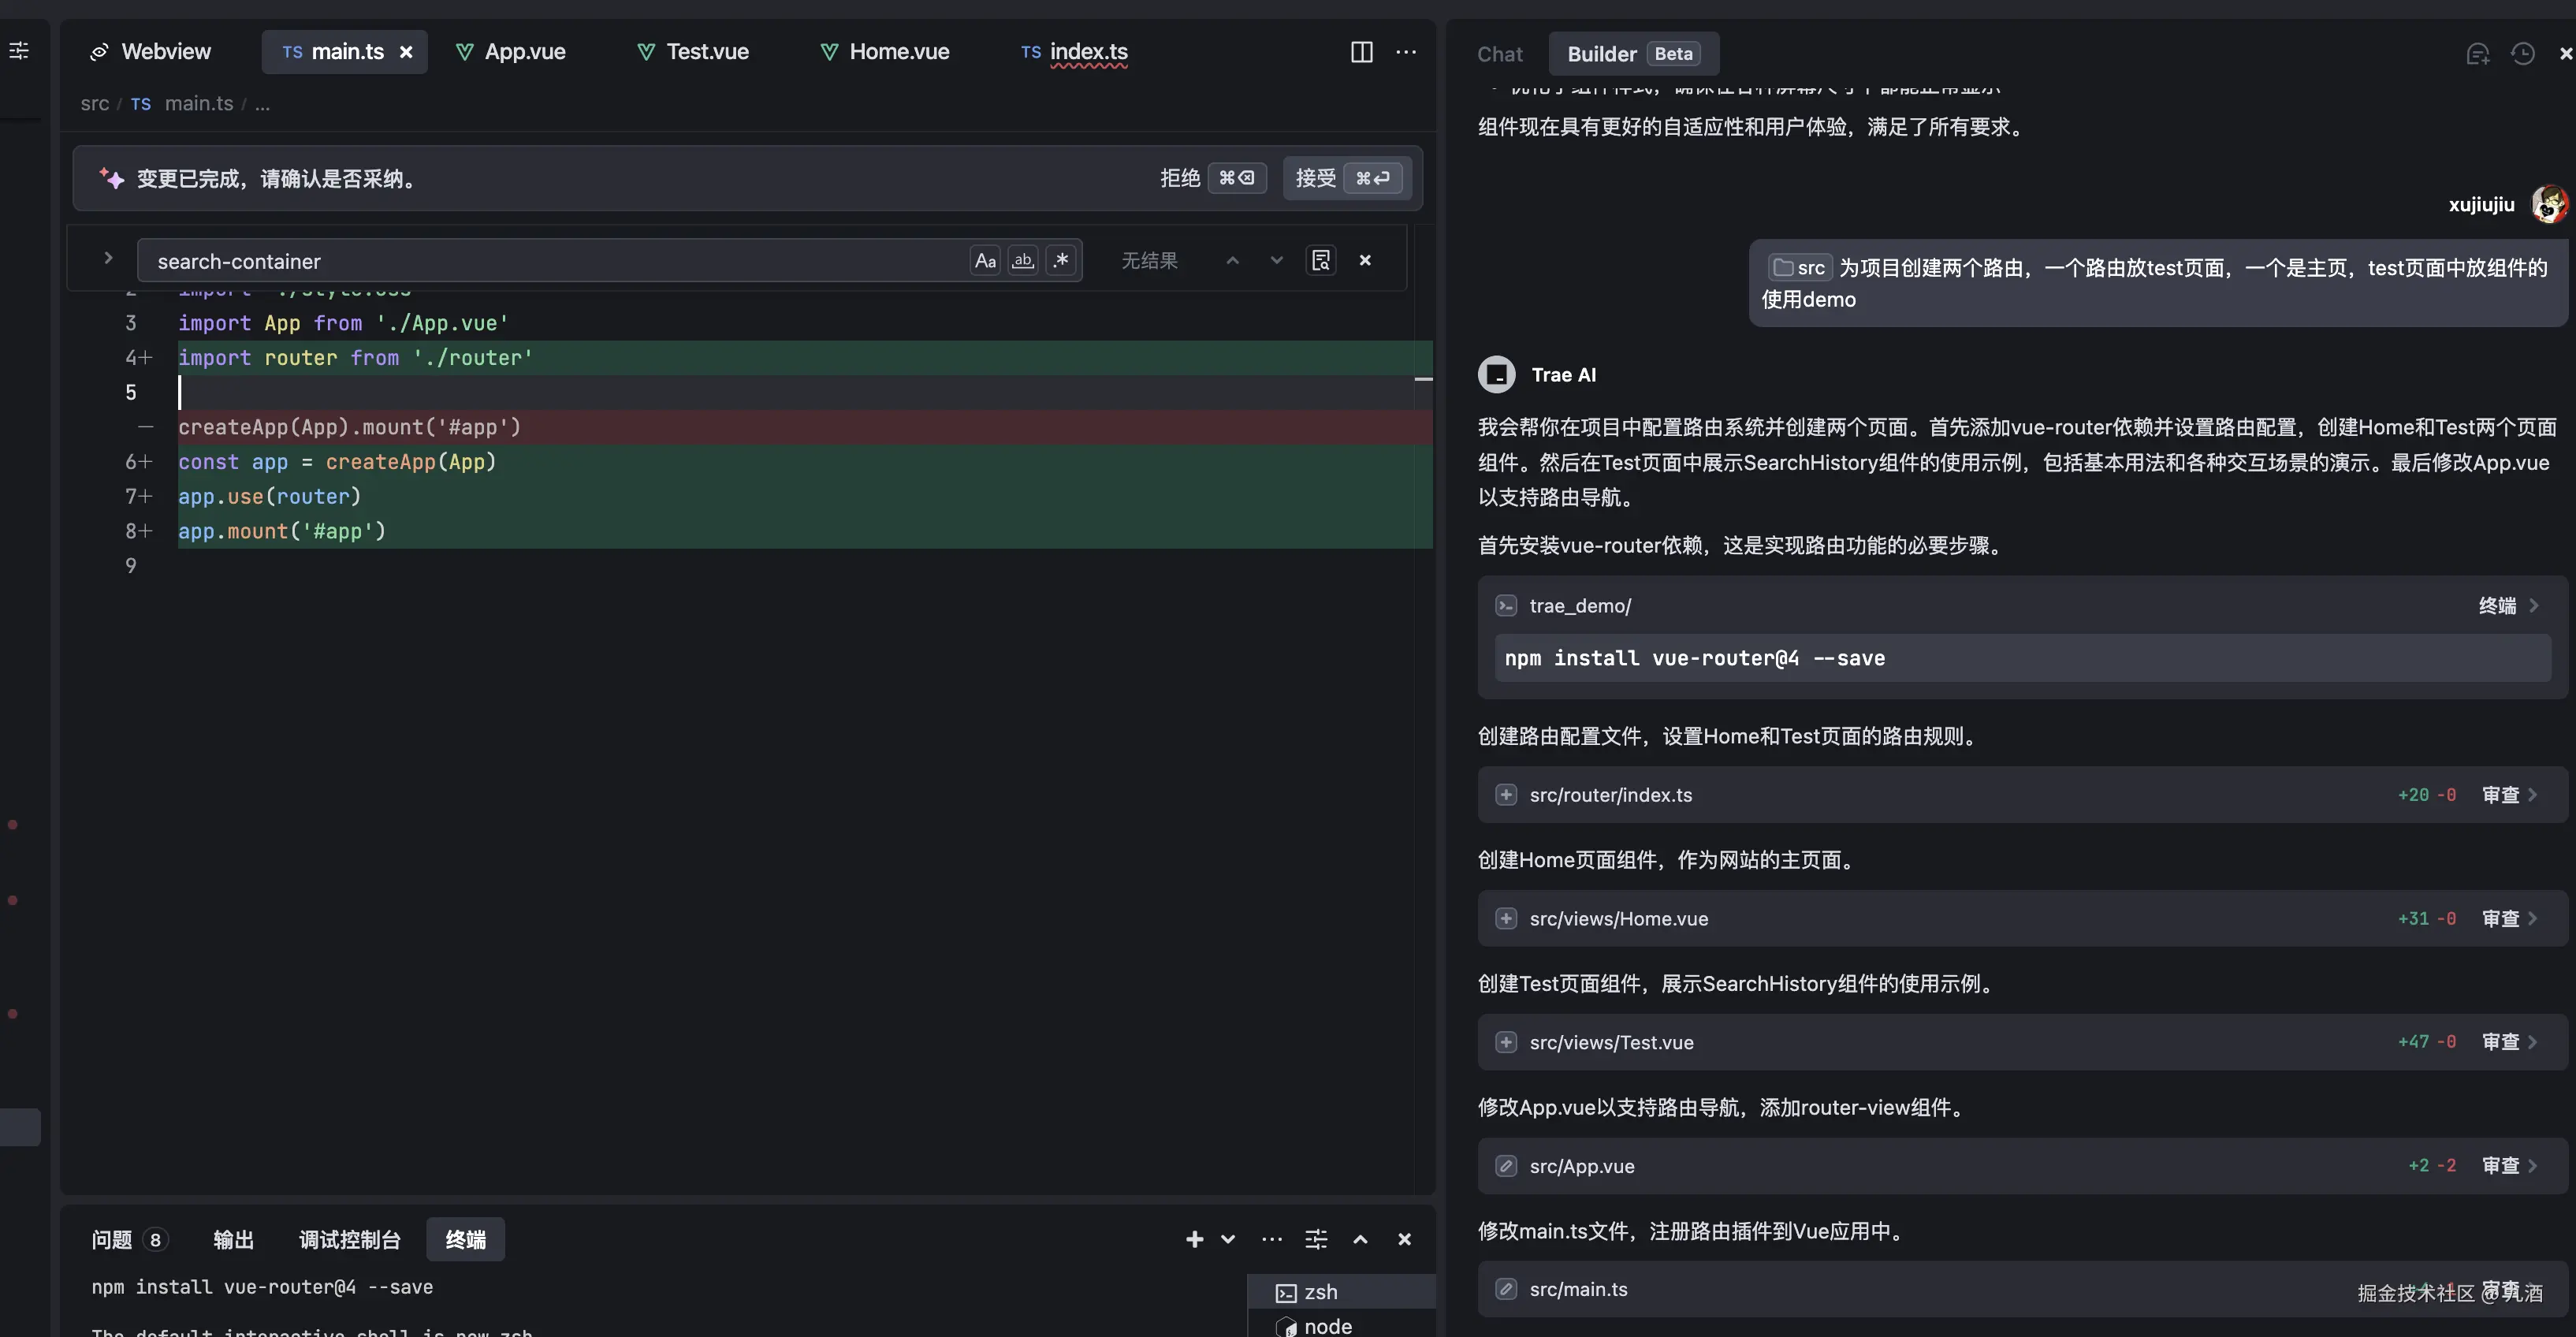Toggle regular expression search option

tap(1061, 261)
